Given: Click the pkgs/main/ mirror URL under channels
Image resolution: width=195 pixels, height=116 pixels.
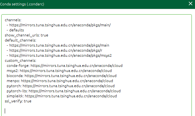Looking at the screenshot, I should pos(60,25).
